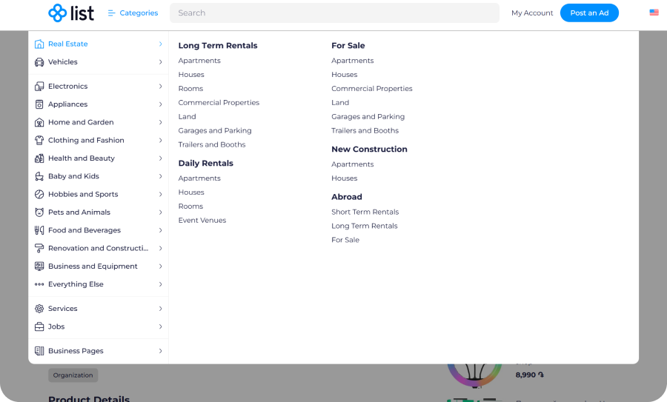Expand the Appliances chevron arrow
The image size is (667, 402).
pos(160,104)
